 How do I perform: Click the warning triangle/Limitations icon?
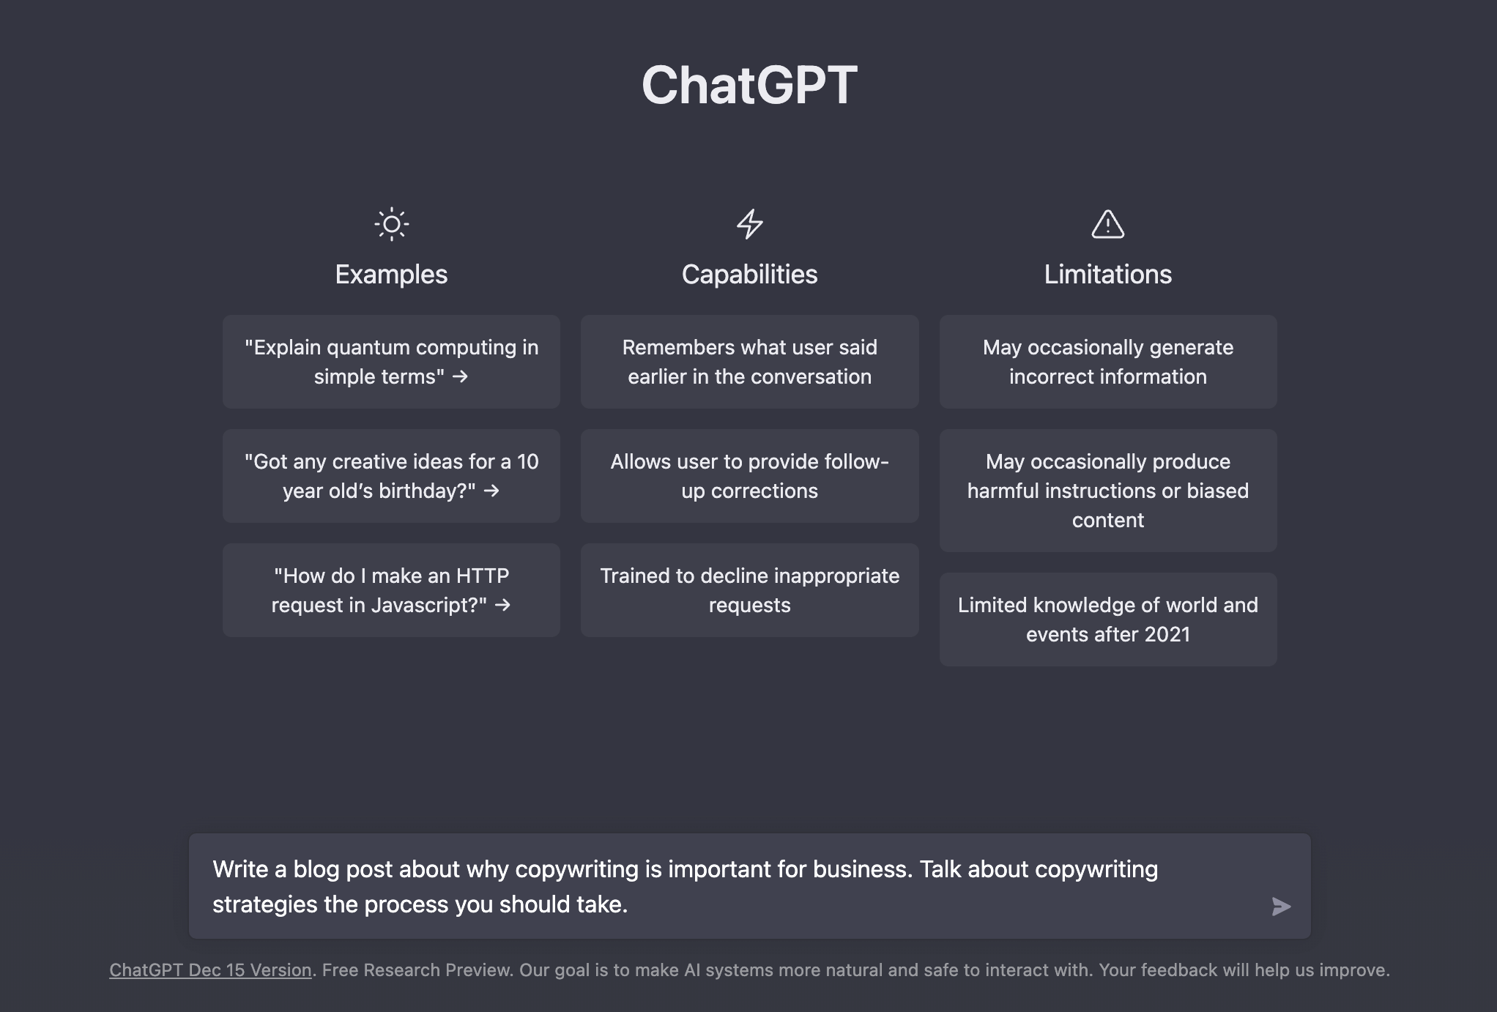click(1107, 221)
